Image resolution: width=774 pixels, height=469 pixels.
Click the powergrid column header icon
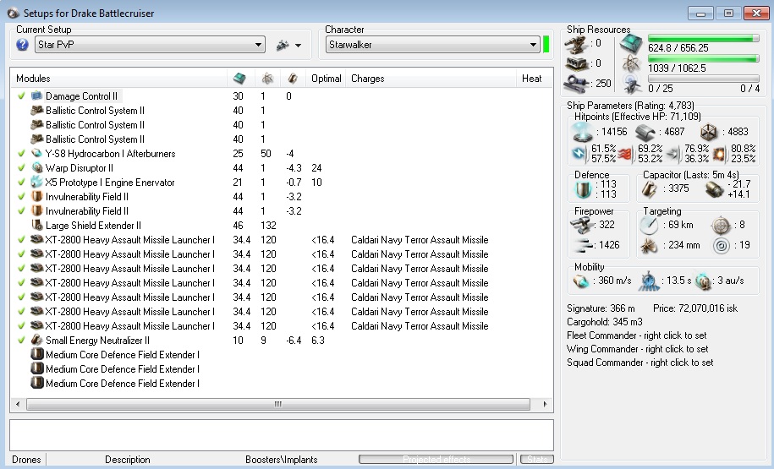(x=267, y=79)
